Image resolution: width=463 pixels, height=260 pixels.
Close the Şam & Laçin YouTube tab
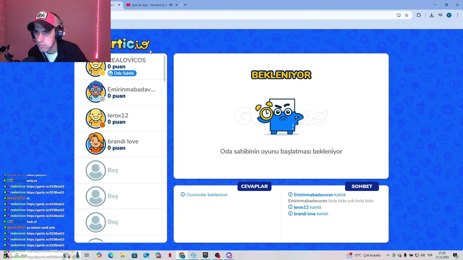(177, 5)
